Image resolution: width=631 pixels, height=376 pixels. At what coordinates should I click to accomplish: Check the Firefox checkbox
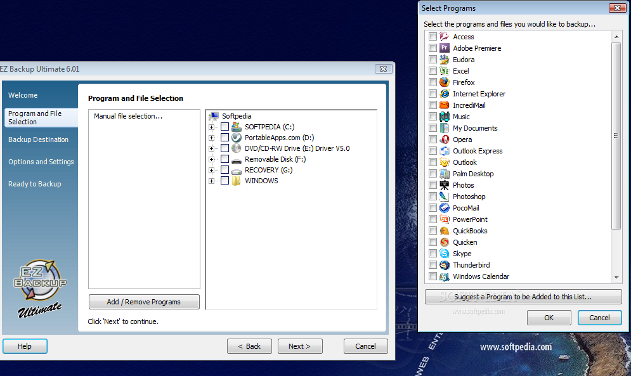[433, 82]
